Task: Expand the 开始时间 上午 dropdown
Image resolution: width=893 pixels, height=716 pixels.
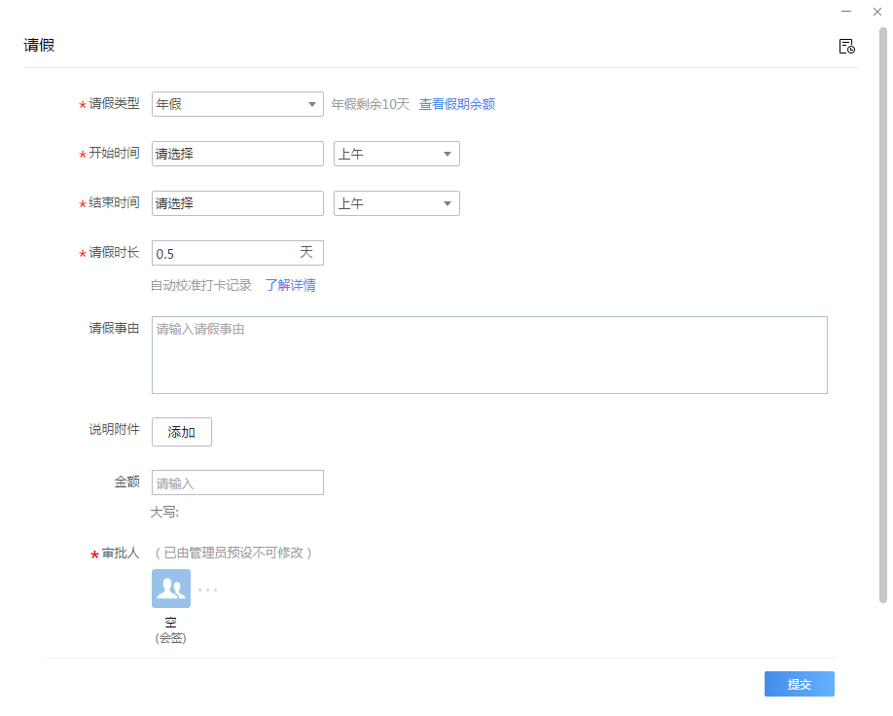Action: point(396,154)
